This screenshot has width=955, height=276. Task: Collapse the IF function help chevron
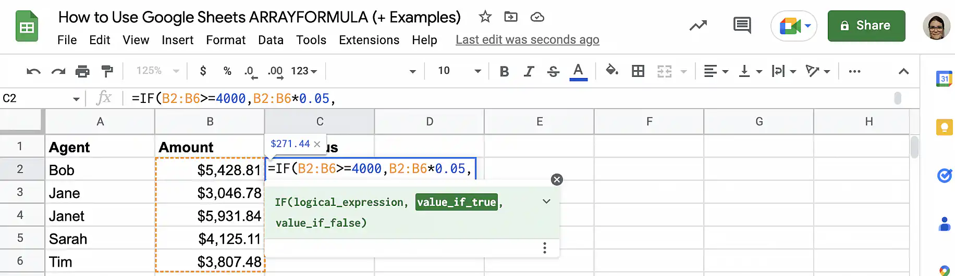pos(546,202)
